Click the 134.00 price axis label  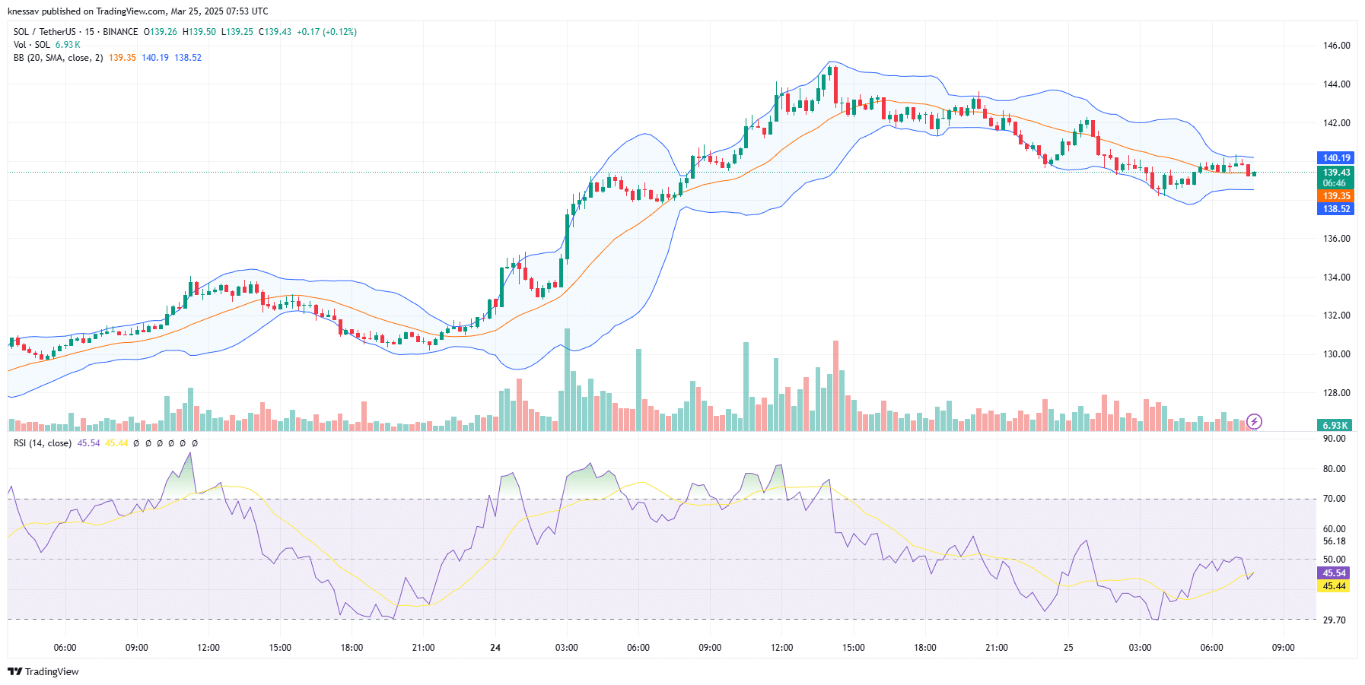click(x=1337, y=277)
